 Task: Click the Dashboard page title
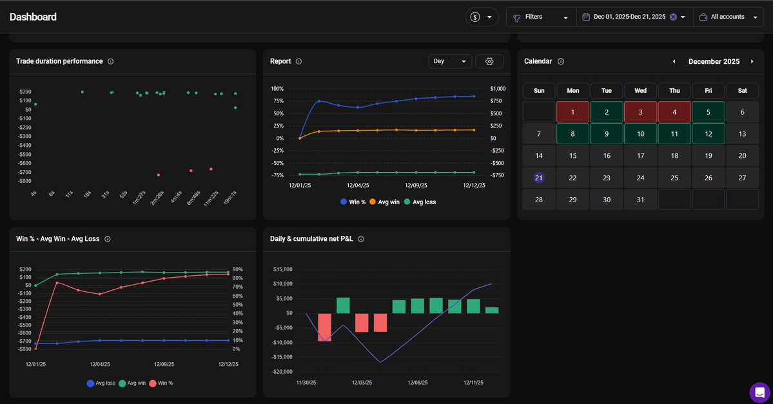pyautogui.click(x=33, y=17)
